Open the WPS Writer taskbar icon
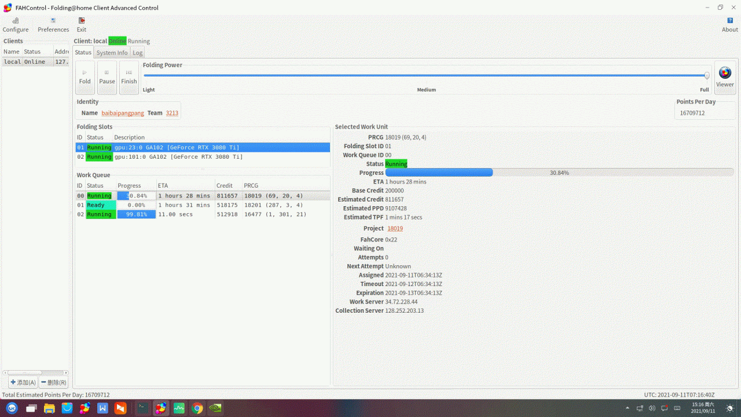Screen dimensions: 741x417 point(102,408)
